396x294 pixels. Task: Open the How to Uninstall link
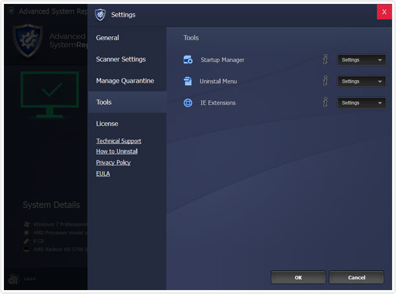[x=117, y=151]
